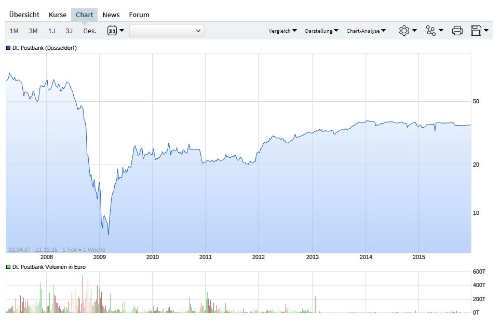501x326 pixels.
Task: Click the green volume legend square
Action: [8, 267]
